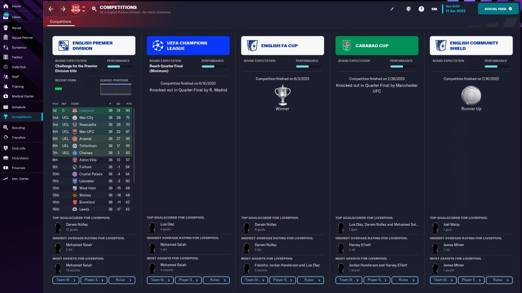This screenshot has height=293, width=522.
Task: Open the English Premier Division competition header
Action: (x=94, y=46)
